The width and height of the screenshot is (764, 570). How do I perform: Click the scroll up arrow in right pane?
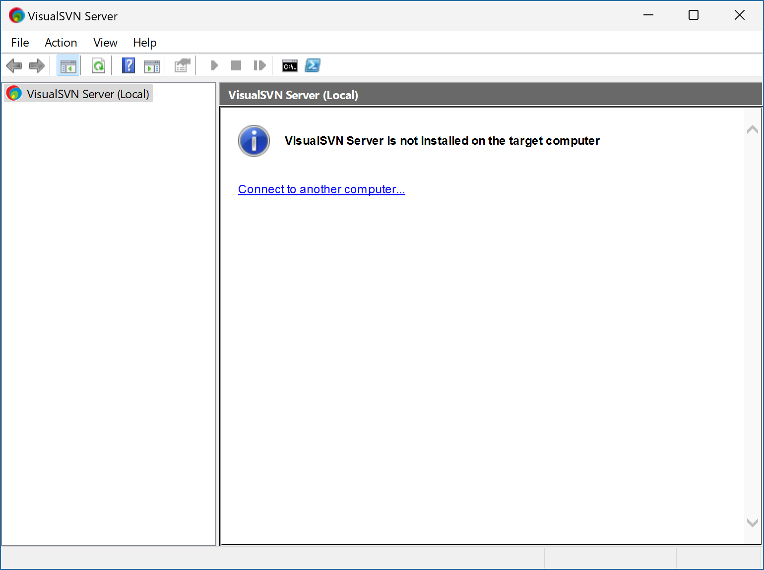point(753,129)
